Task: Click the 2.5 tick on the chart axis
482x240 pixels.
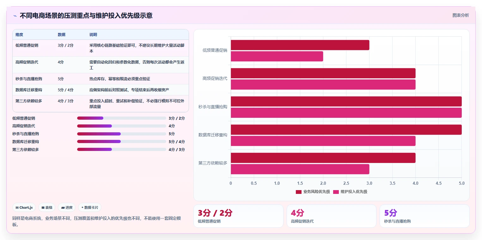Action: click(346, 183)
